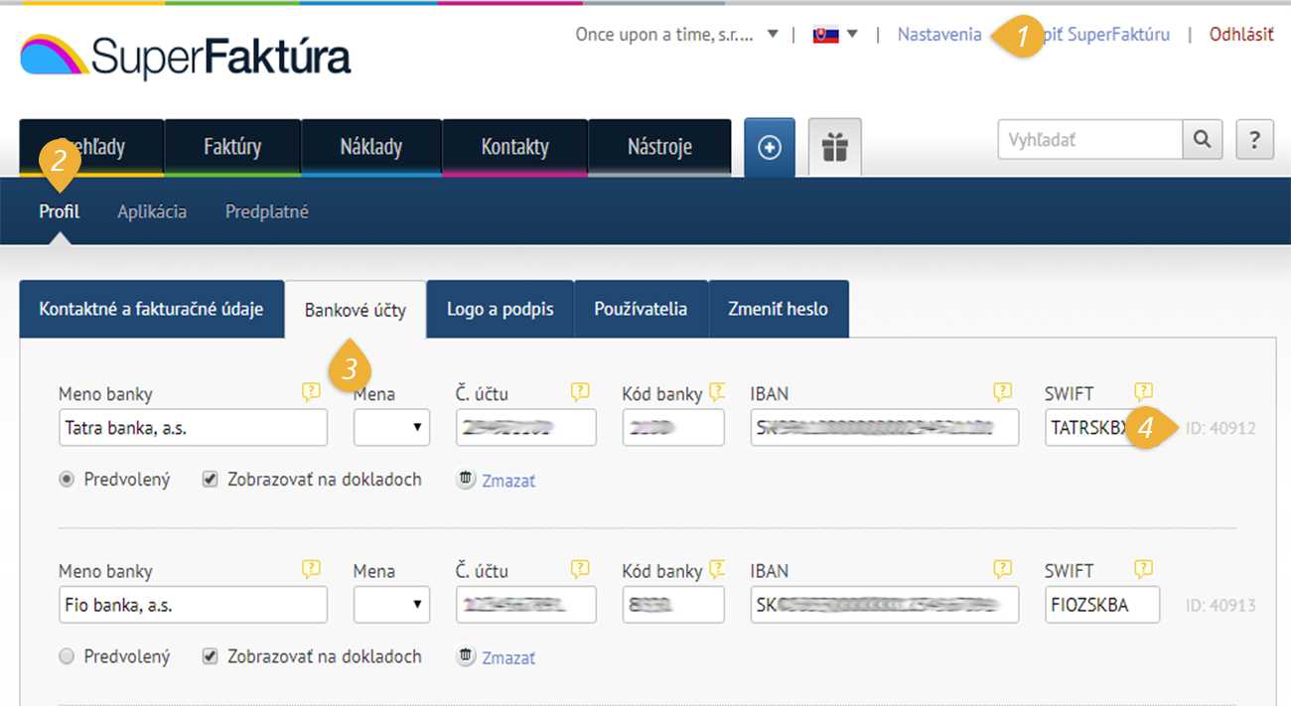This screenshot has height=706, width=1291.
Task: Open the Zmeniť heslo tab
Action: [x=779, y=309]
